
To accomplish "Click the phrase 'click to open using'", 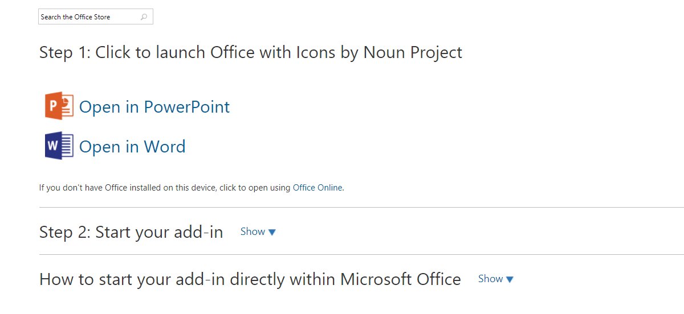I will pyautogui.click(x=254, y=188).
